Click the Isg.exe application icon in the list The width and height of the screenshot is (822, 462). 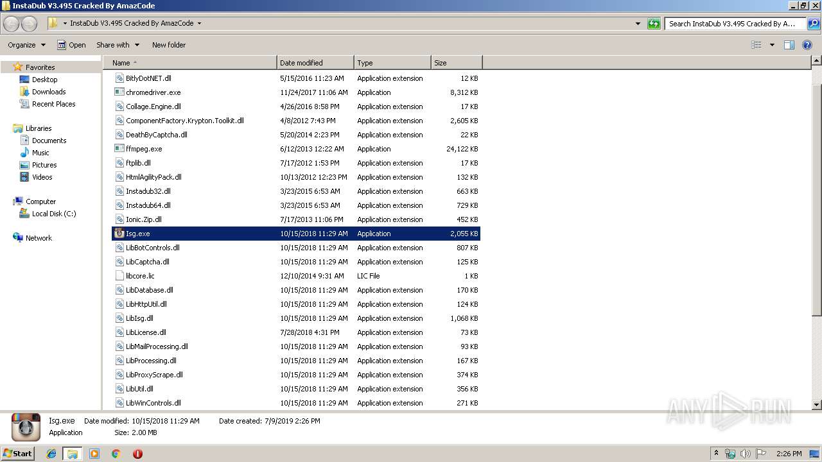pyautogui.click(x=119, y=234)
